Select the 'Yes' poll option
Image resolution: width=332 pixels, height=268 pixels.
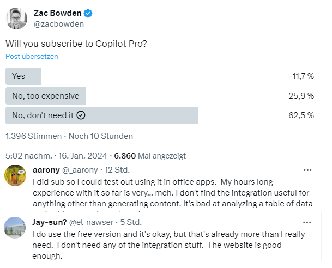(19, 76)
